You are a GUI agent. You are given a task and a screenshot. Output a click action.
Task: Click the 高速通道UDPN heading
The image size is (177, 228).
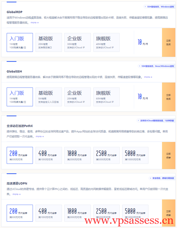[x=17, y=183]
